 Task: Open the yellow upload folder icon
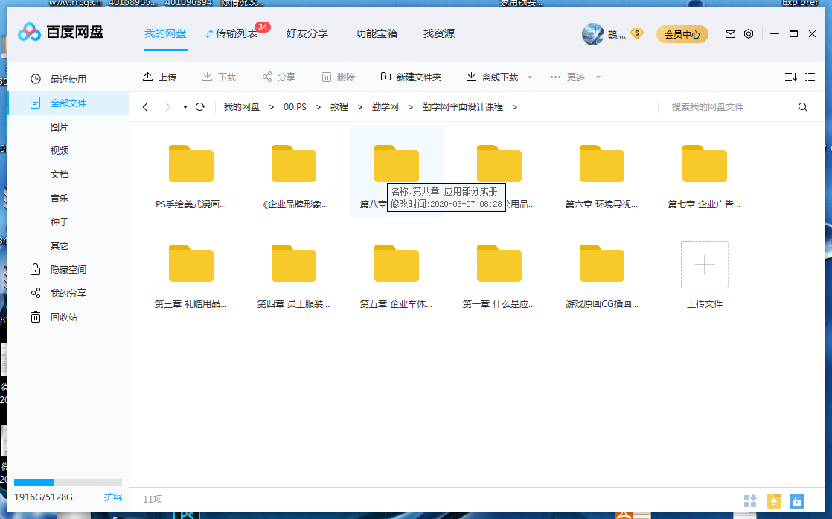tap(774, 500)
